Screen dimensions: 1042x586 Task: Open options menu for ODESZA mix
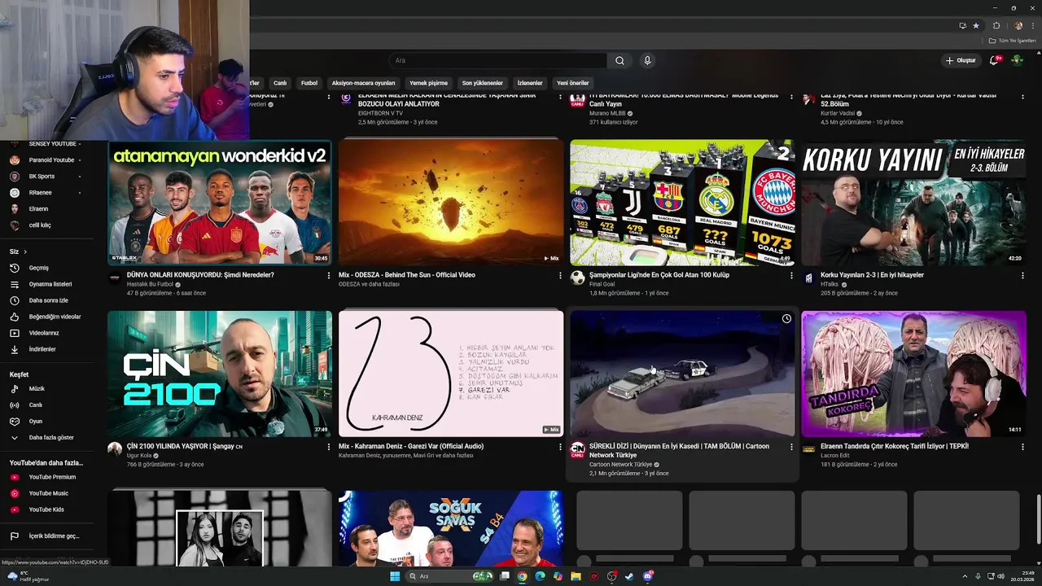point(560,276)
